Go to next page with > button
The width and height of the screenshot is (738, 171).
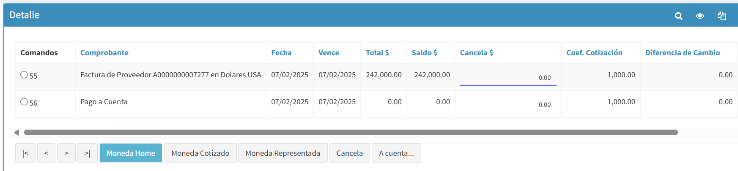(x=66, y=153)
